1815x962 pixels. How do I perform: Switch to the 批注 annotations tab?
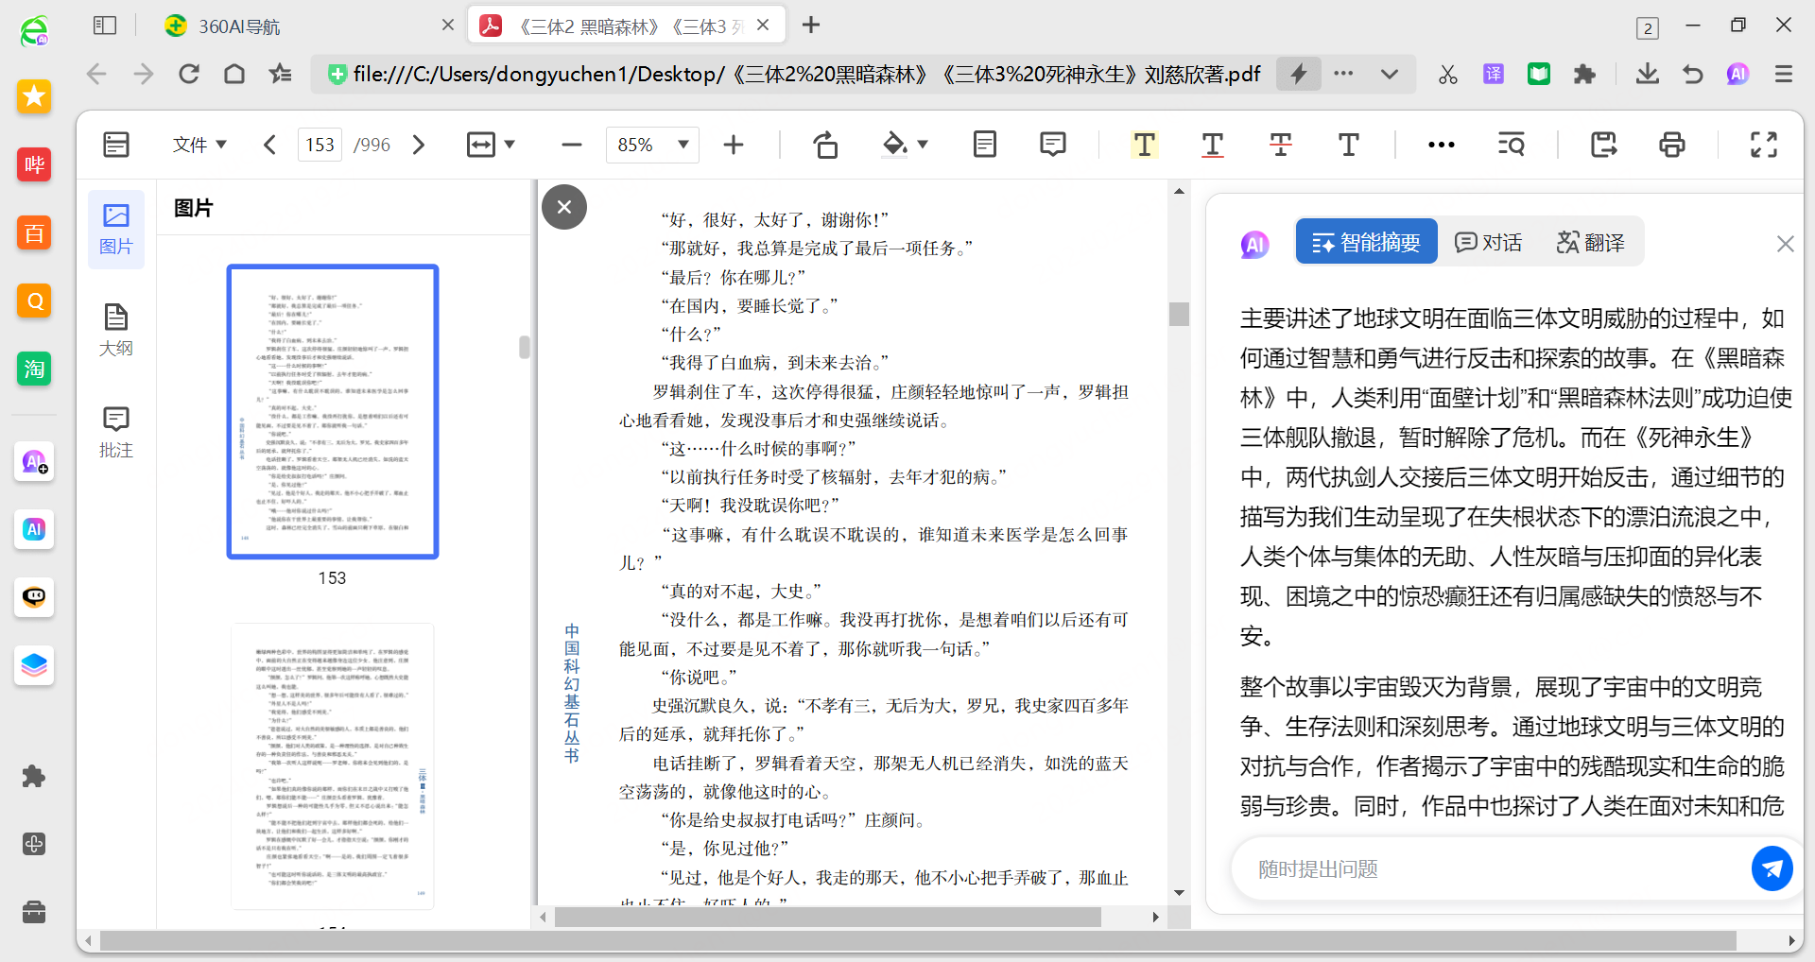[x=116, y=432]
